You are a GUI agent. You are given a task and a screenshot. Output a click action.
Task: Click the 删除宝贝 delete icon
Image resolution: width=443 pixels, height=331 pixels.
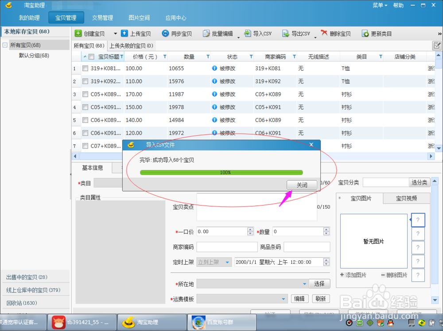[x=324, y=33]
